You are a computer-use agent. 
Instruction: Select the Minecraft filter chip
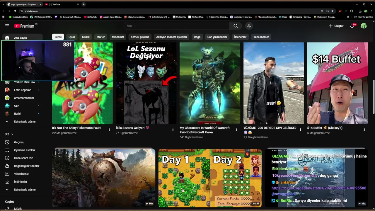point(118,37)
